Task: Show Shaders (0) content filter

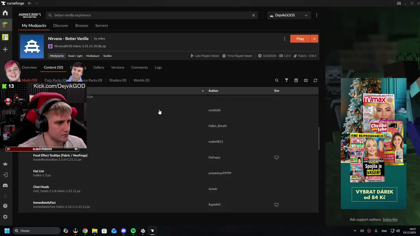Action: tap(118, 80)
